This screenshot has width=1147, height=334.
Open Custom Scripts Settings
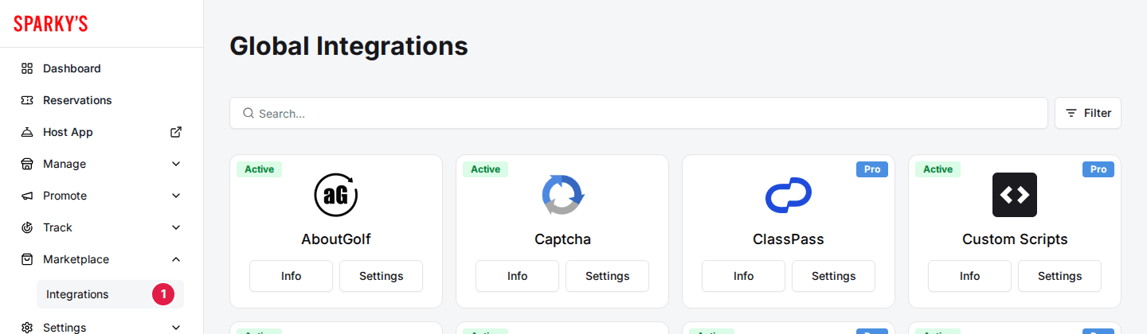pos(1059,276)
